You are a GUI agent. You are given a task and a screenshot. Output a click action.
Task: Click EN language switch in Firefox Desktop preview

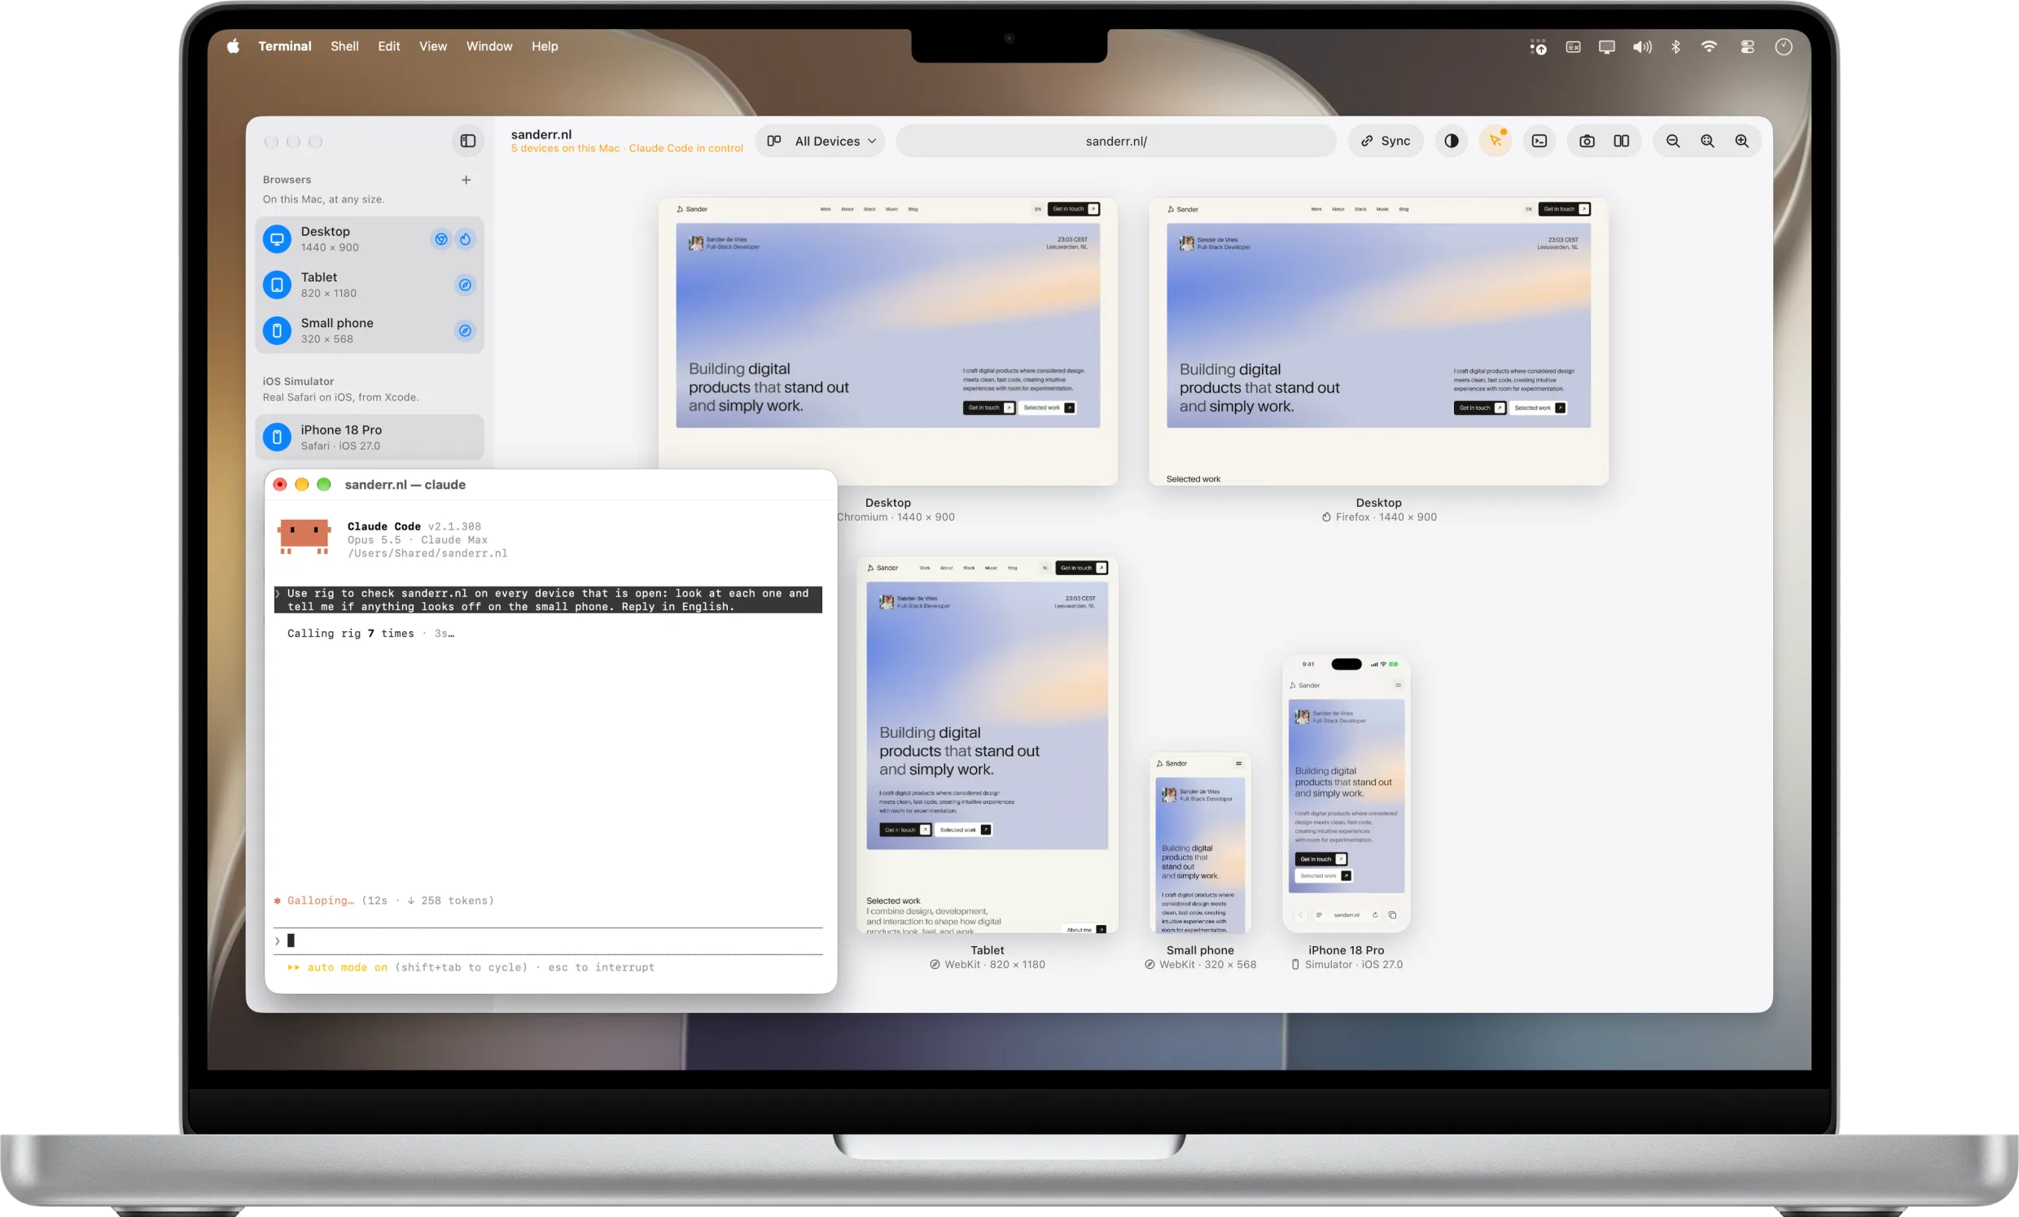(x=1528, y=209)
